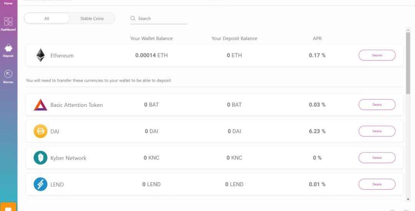This screenshot has height=211, width=415.
Task: Click the Basic Attention Token triangle logo
Action: (40, 105)
